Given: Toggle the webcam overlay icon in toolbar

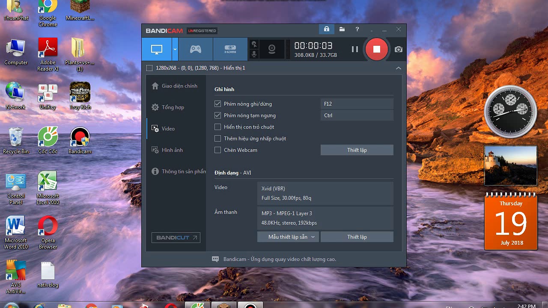Looking at the screenshot, I should [x=272, y=49].
